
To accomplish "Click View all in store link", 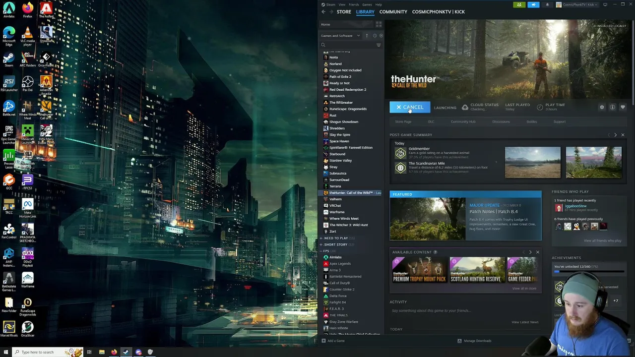I will point(524,289).
